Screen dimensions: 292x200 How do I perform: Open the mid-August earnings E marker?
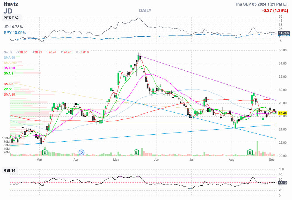(x=250, y=152)
